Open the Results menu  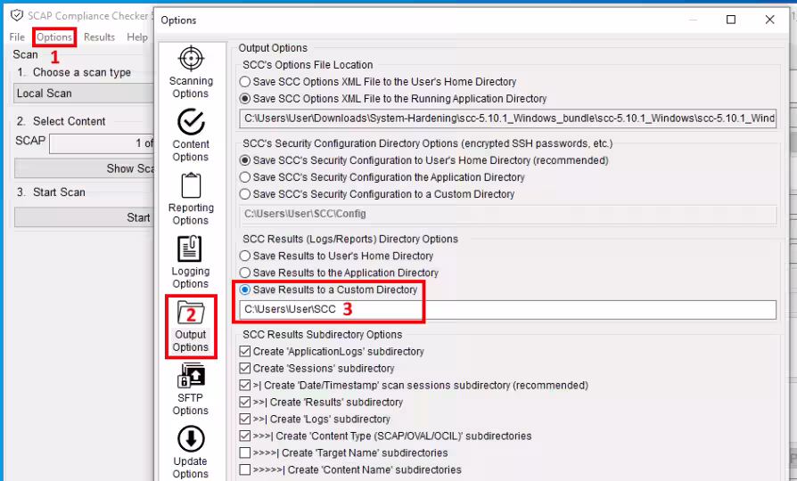99,37
